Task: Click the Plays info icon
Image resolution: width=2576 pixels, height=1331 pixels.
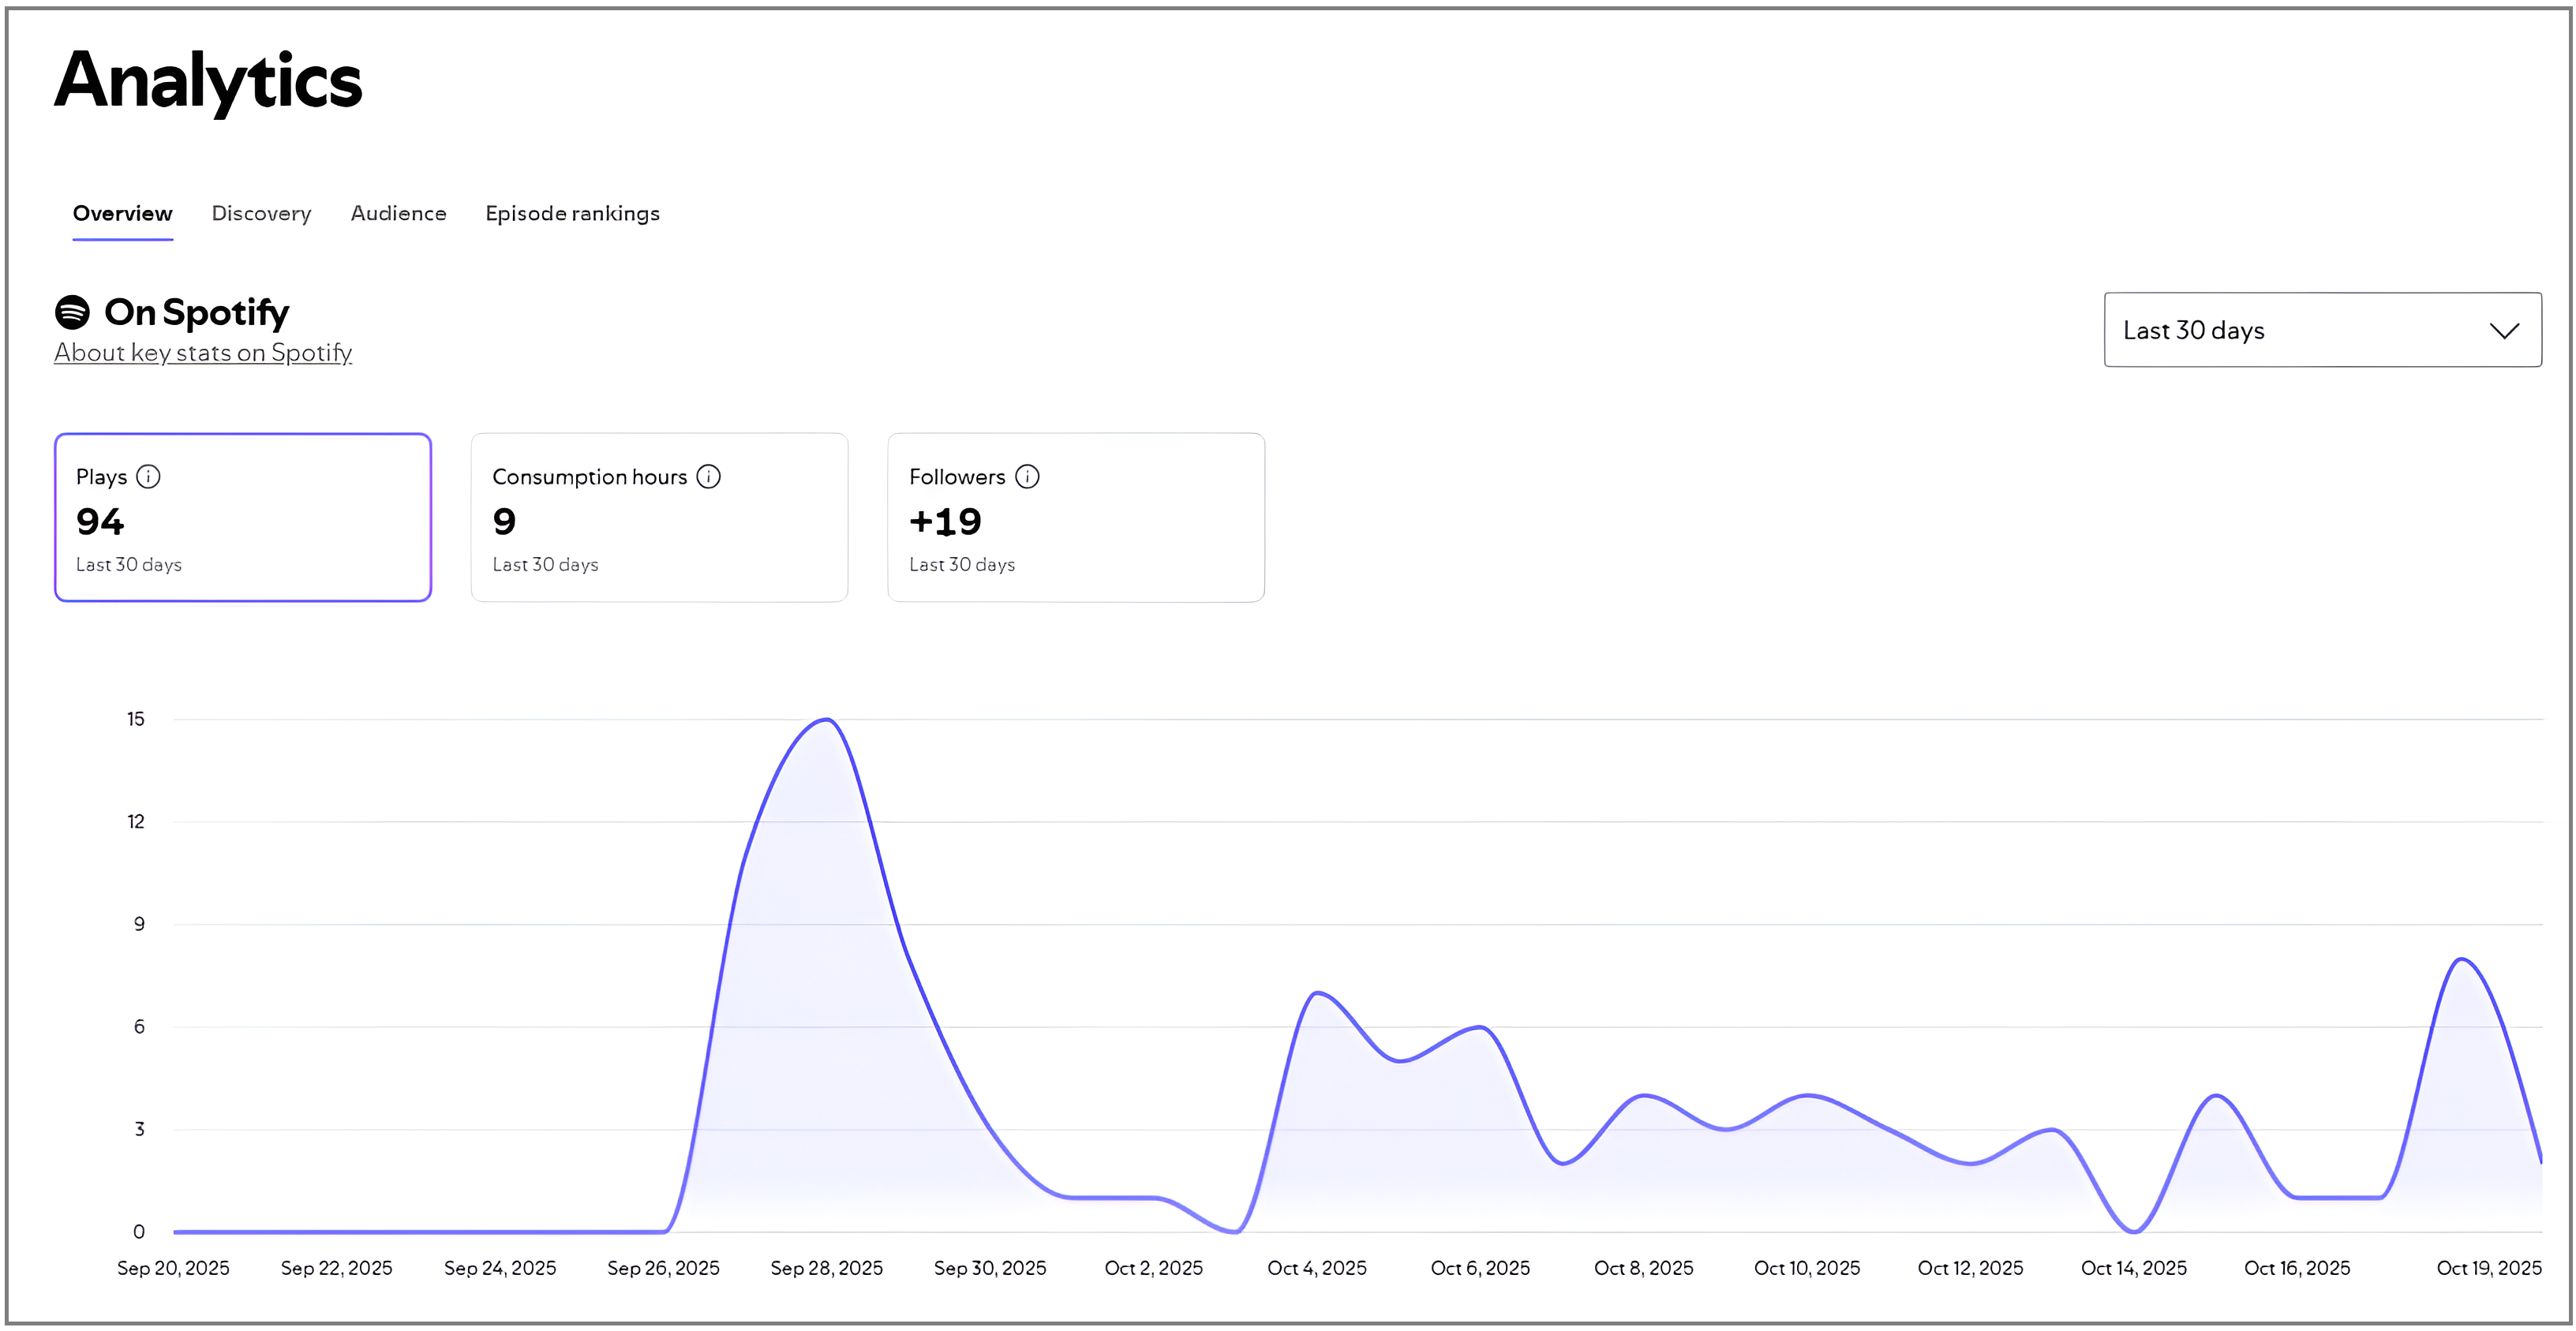Action: click(148, 477)
